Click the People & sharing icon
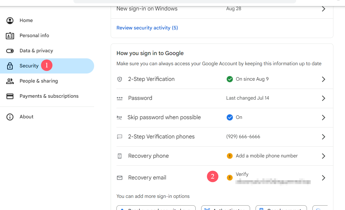The height and width of the screenshot is (210, 345). [x=10, y=81]
